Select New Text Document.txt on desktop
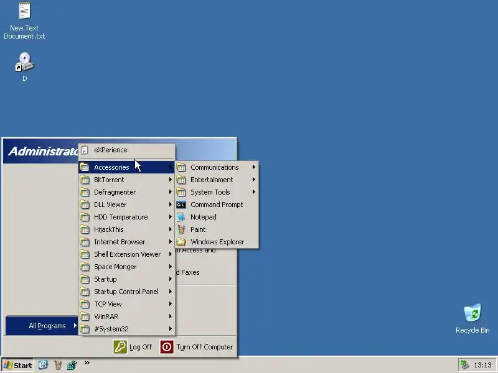This screenshot has width=498, height=373. pos(24,21)
